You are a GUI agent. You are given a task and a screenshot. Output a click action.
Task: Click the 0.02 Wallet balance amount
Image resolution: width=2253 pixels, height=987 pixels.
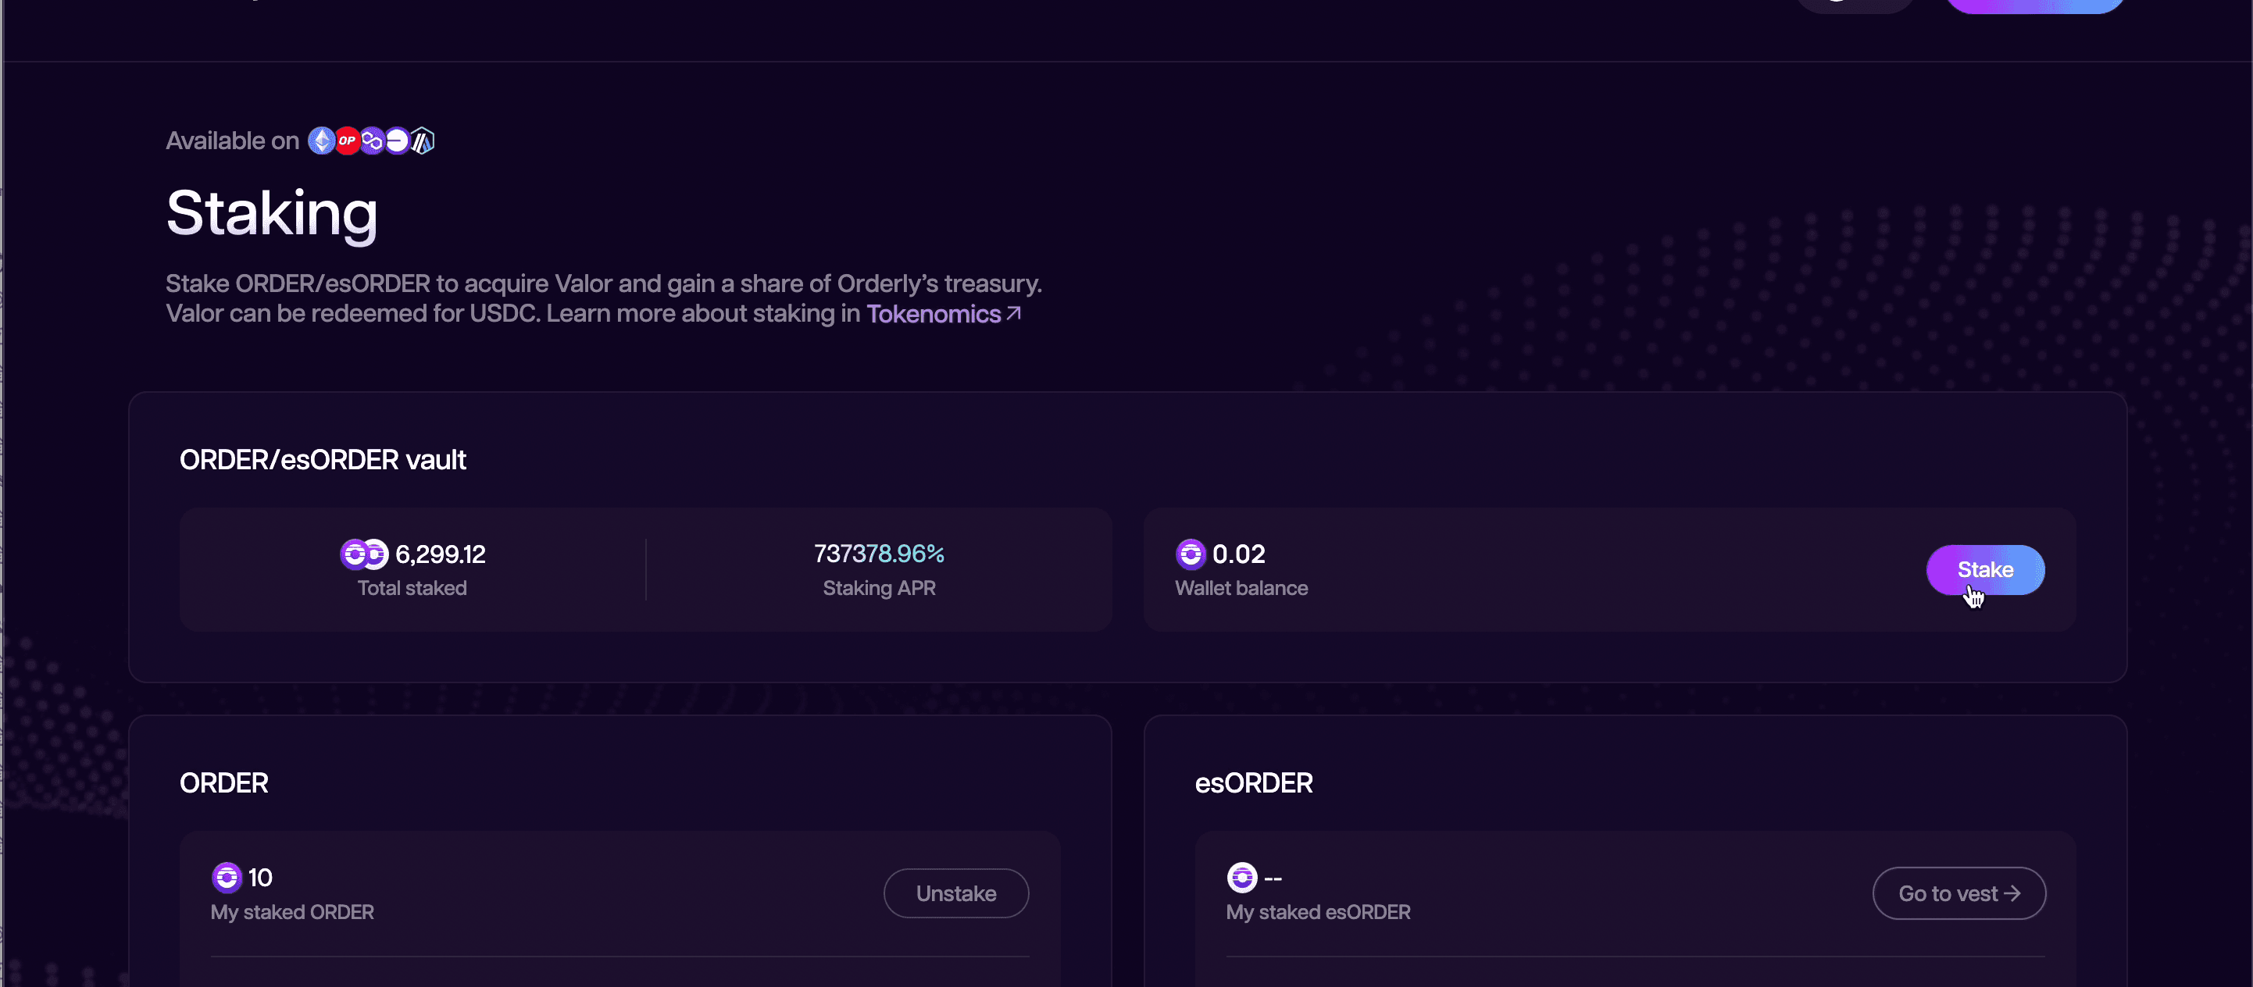click(x=1238, y=554)
